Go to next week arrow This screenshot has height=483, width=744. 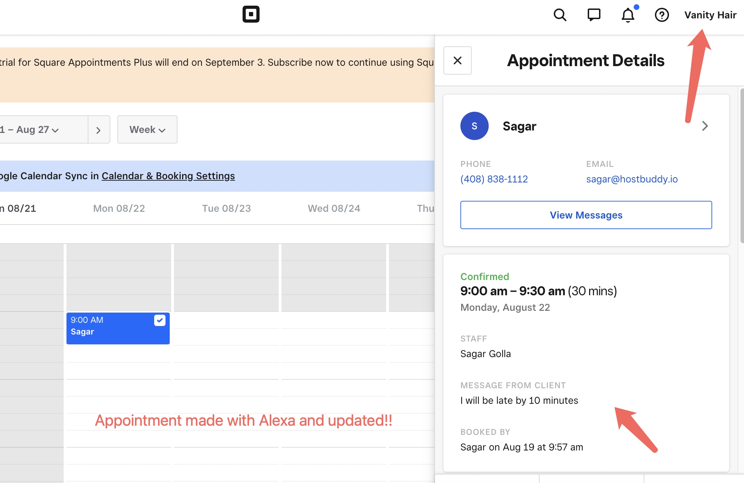click(x=99, y=130)
